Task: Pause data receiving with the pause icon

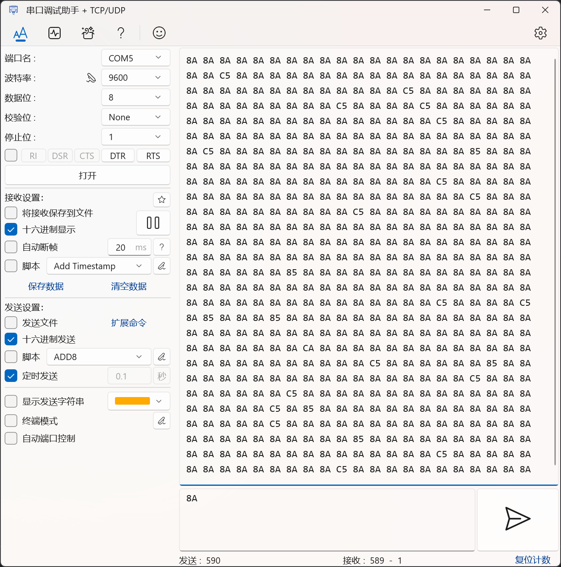Action: tap(153, 223)
